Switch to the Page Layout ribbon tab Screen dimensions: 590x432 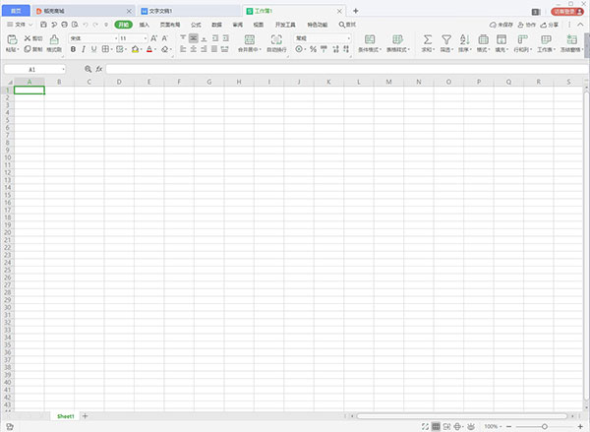[x=170, y=25]
